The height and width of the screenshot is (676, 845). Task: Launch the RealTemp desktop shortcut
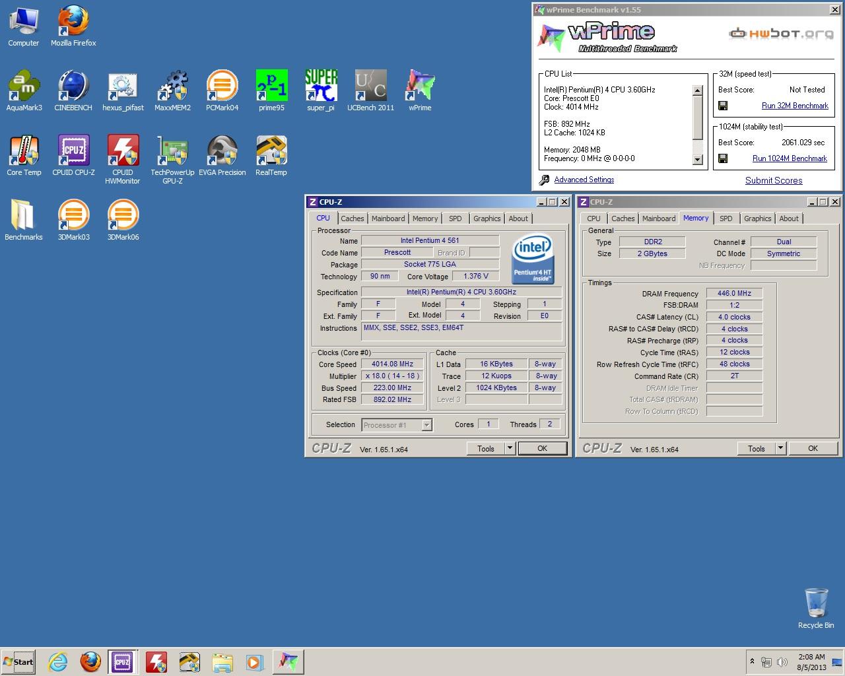click(x=271, y=156)
